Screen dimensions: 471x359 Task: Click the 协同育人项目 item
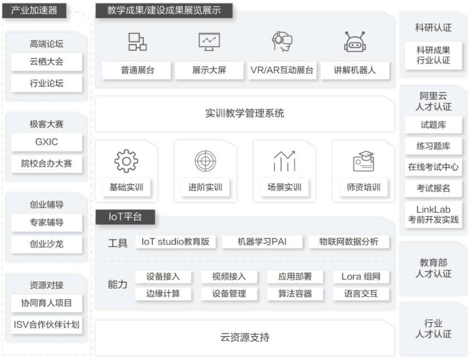46,303
